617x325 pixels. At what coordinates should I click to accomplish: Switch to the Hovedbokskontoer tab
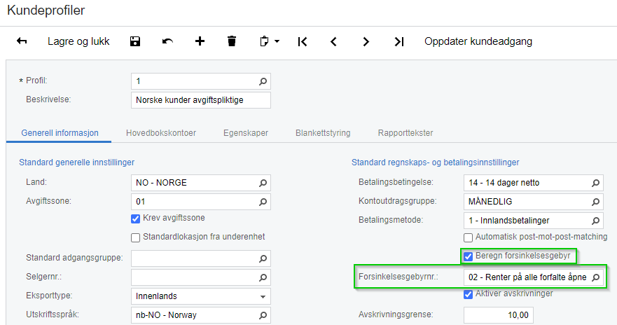[161, 133]
